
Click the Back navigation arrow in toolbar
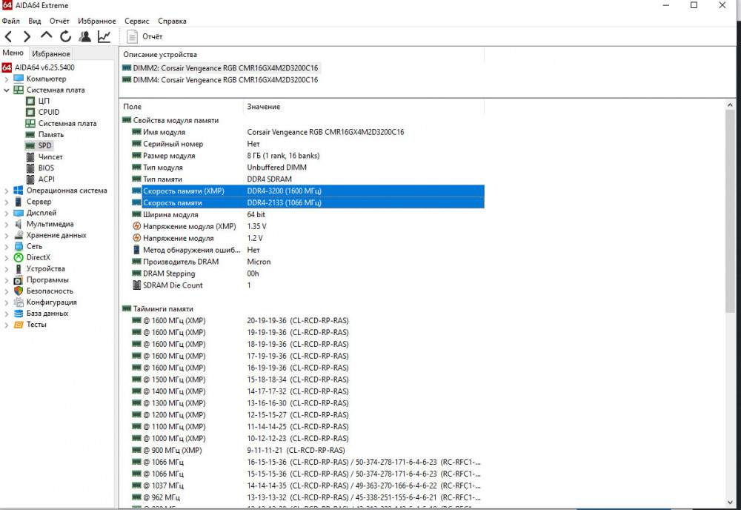[8, 36]
